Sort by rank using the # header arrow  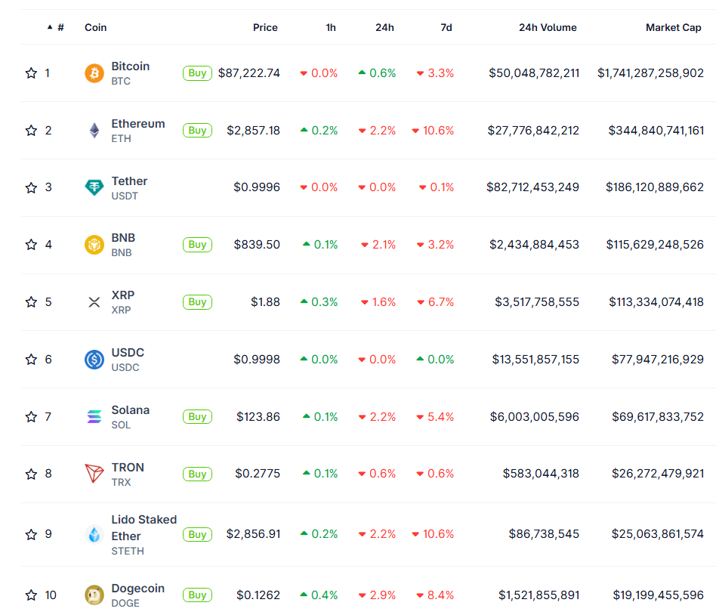pos(56,27)
